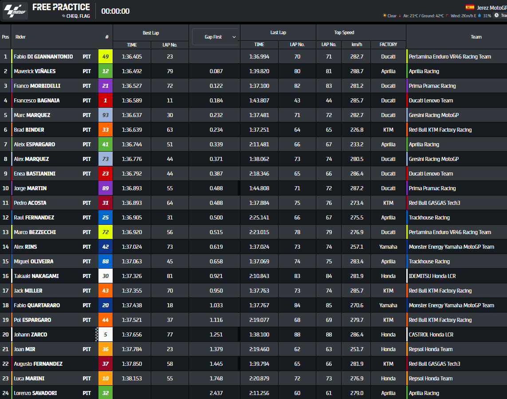Select the Best Lap column header
Viewport: 507px width, 399px height.
click(151, 32)
